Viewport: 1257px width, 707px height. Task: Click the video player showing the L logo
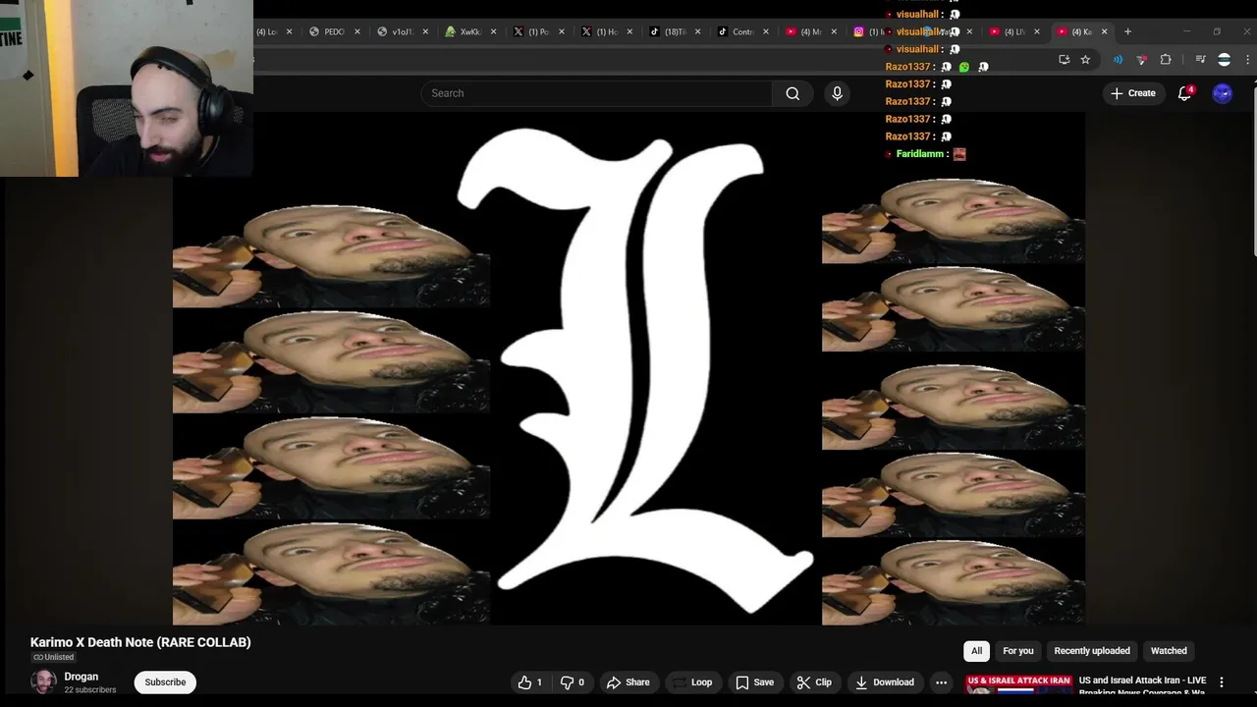coord(628,368)
